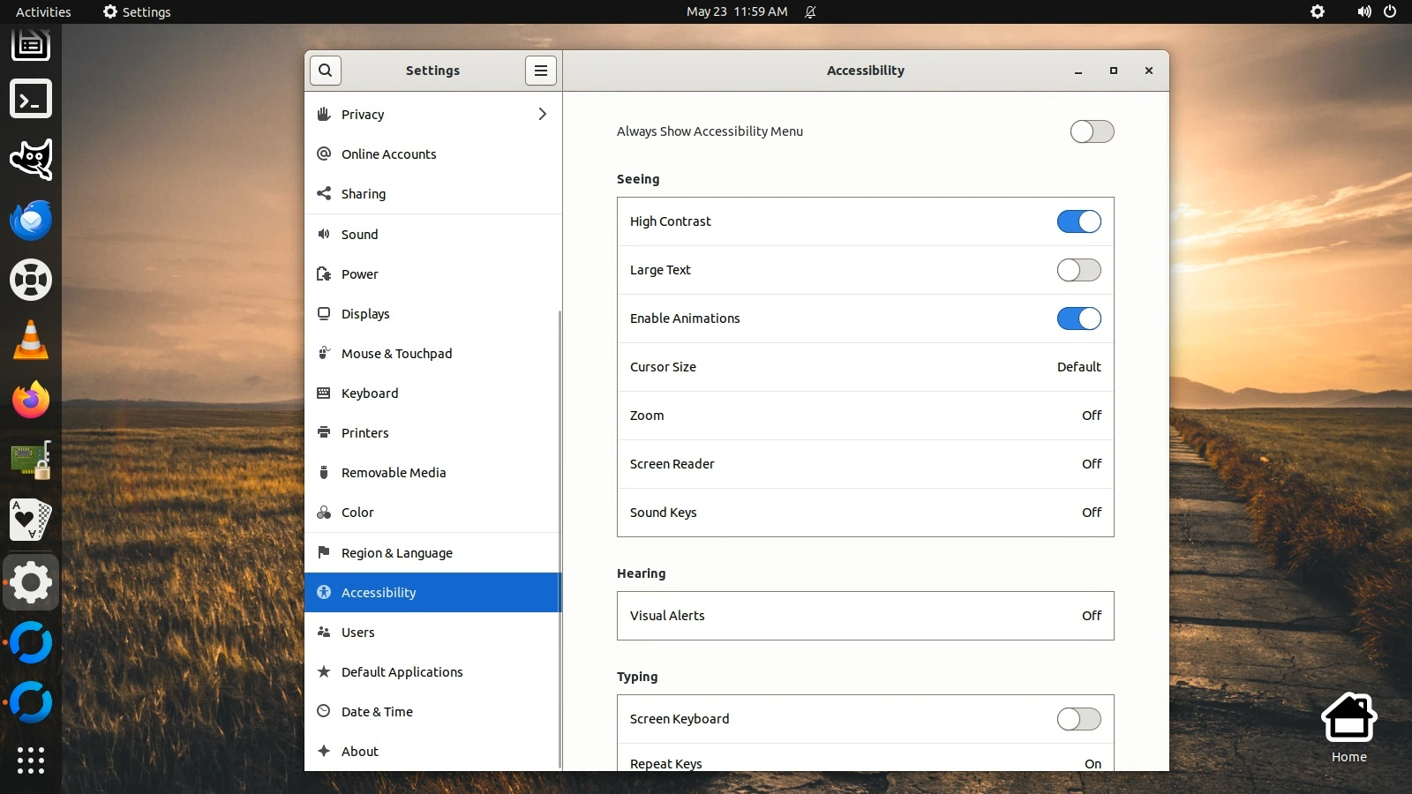
Task: Select Sound in the settings sidebar
Action: [x=360, y=235]
